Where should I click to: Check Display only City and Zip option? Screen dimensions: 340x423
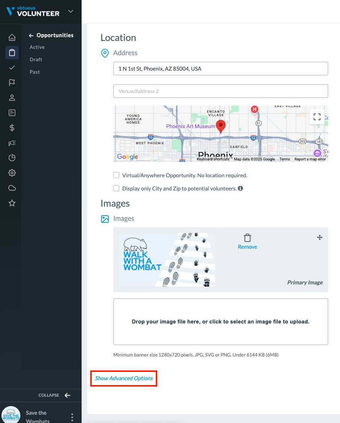117,189
